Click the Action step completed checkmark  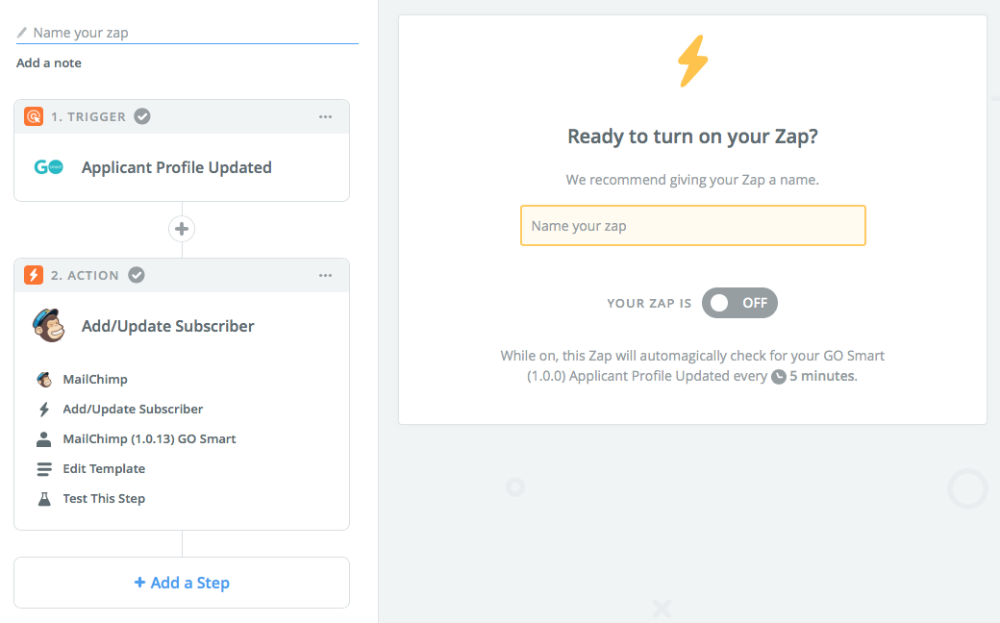pos(137,275)
